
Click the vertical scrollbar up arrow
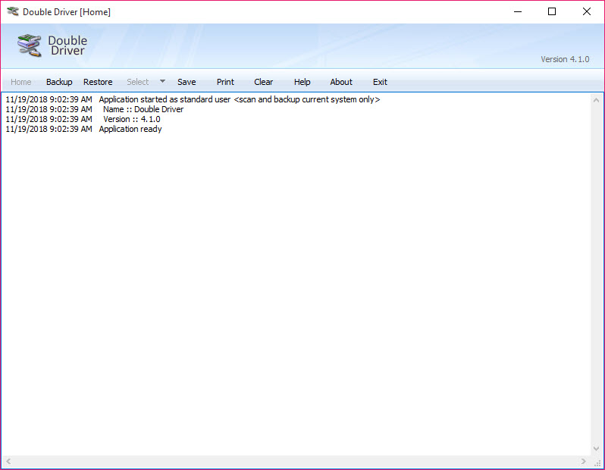(x=597, y=99)
